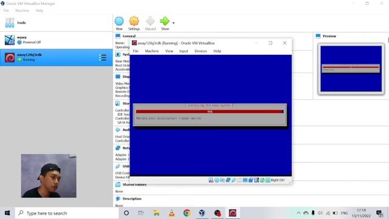Select the away12tkj3rdk running machine entry
The width and height of the screenshot is (389, 219).
click(x=56, y=57)
